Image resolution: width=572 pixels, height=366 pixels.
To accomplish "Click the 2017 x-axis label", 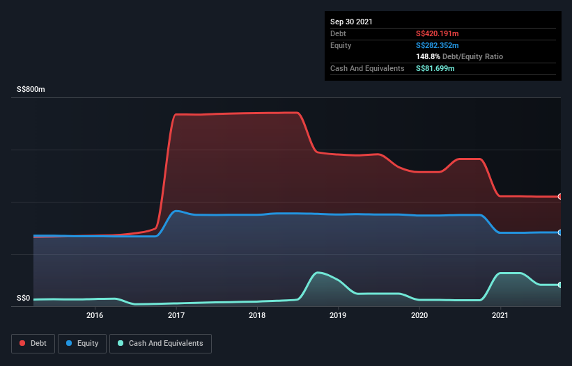I will coord(176,315).
